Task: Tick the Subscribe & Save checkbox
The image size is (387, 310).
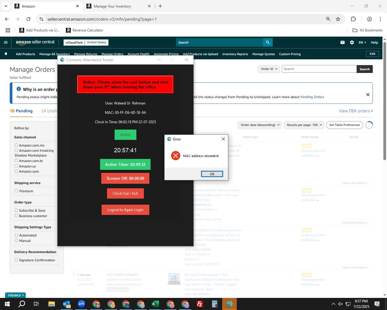Action: (16, 210)
